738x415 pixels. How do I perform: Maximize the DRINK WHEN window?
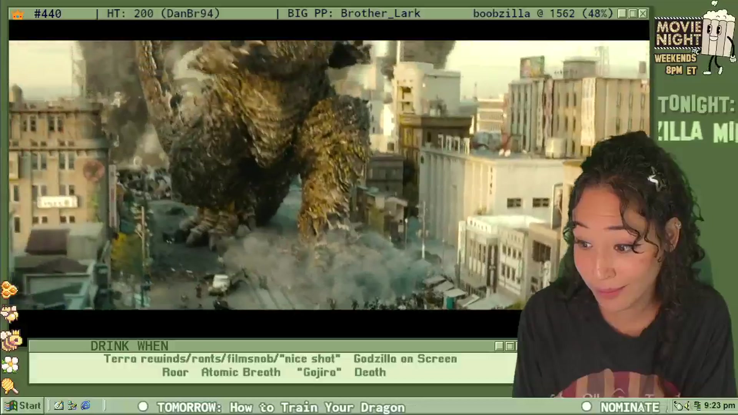(510, 346)
